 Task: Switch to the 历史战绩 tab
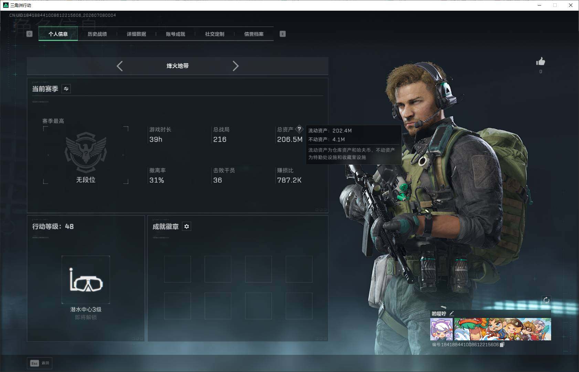(x=97, y=34)
